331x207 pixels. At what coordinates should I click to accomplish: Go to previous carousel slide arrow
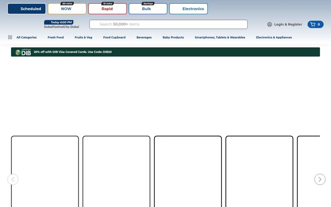pos(13,179)
